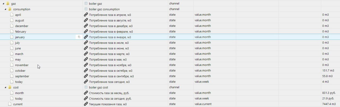Click link icon of Потребление газа в апреле
340x107 pixels.
point(86,15)
